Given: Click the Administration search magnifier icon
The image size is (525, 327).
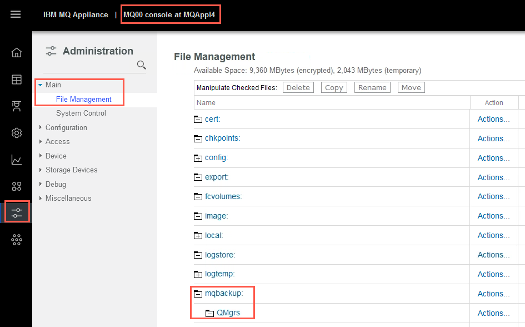Looking at the screenshot, I should click(142, 65).
